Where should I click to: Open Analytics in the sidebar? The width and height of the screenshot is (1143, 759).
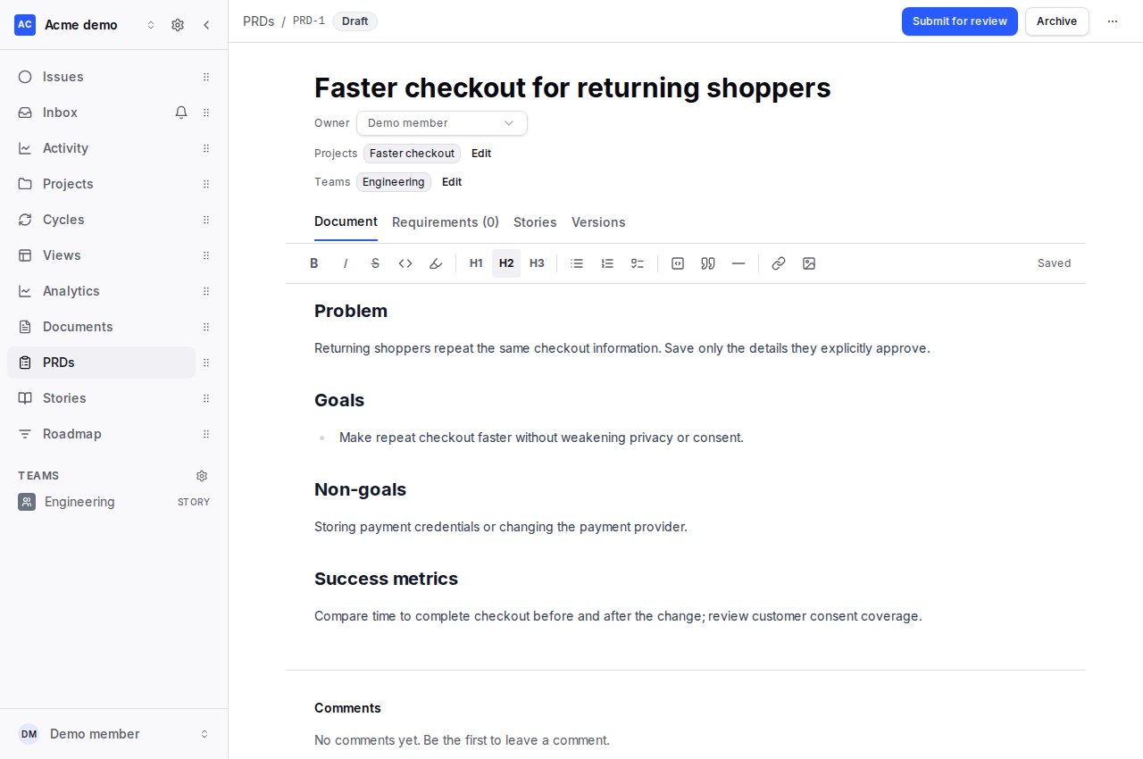[x=102, y=291]
